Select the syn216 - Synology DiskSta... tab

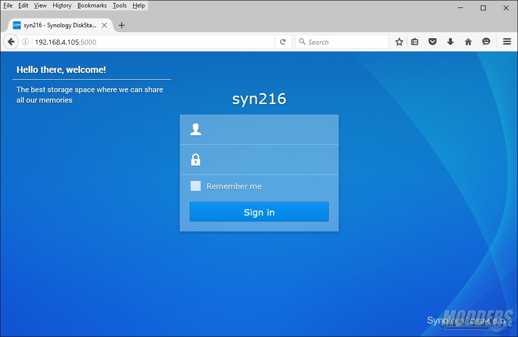tap(60, 25)
